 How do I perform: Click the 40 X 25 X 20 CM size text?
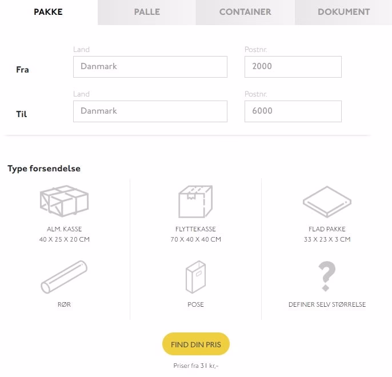coord(64,239)
